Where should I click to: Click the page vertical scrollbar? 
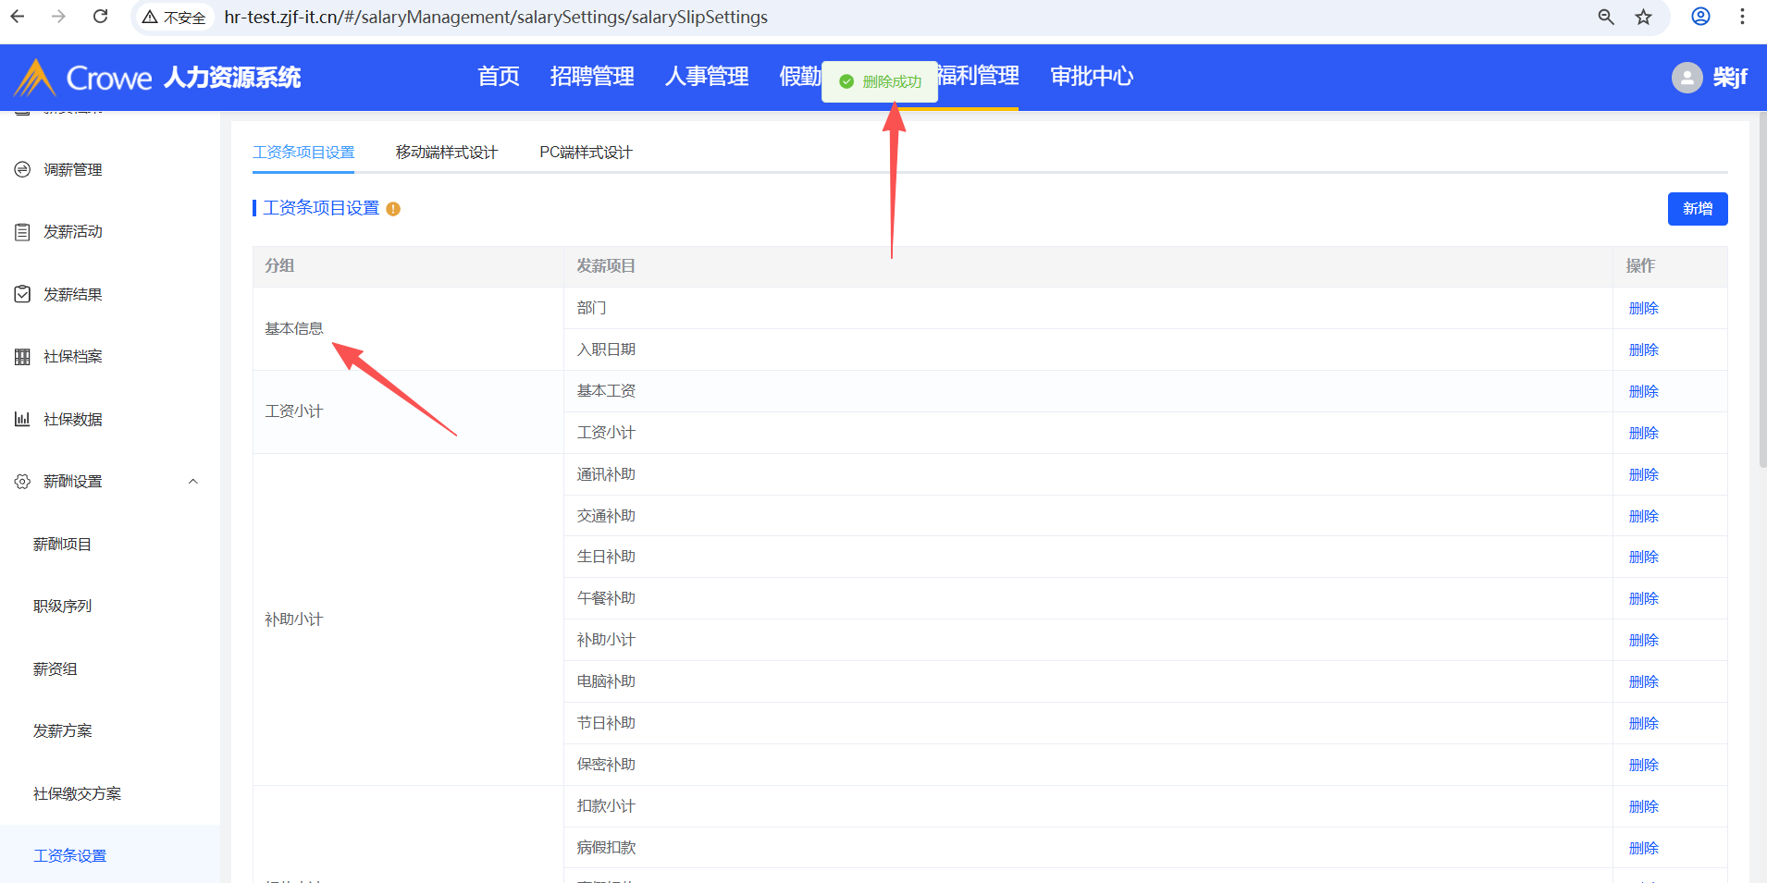click(1762, 290)
